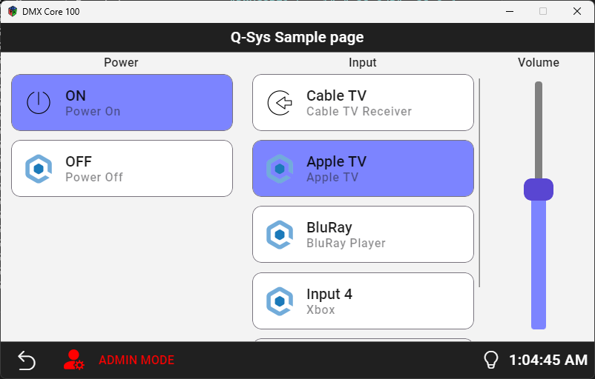Screen dimensions: 595x379
Task: Click the hexagon icon beside Input 4
Action: [280, 301]
